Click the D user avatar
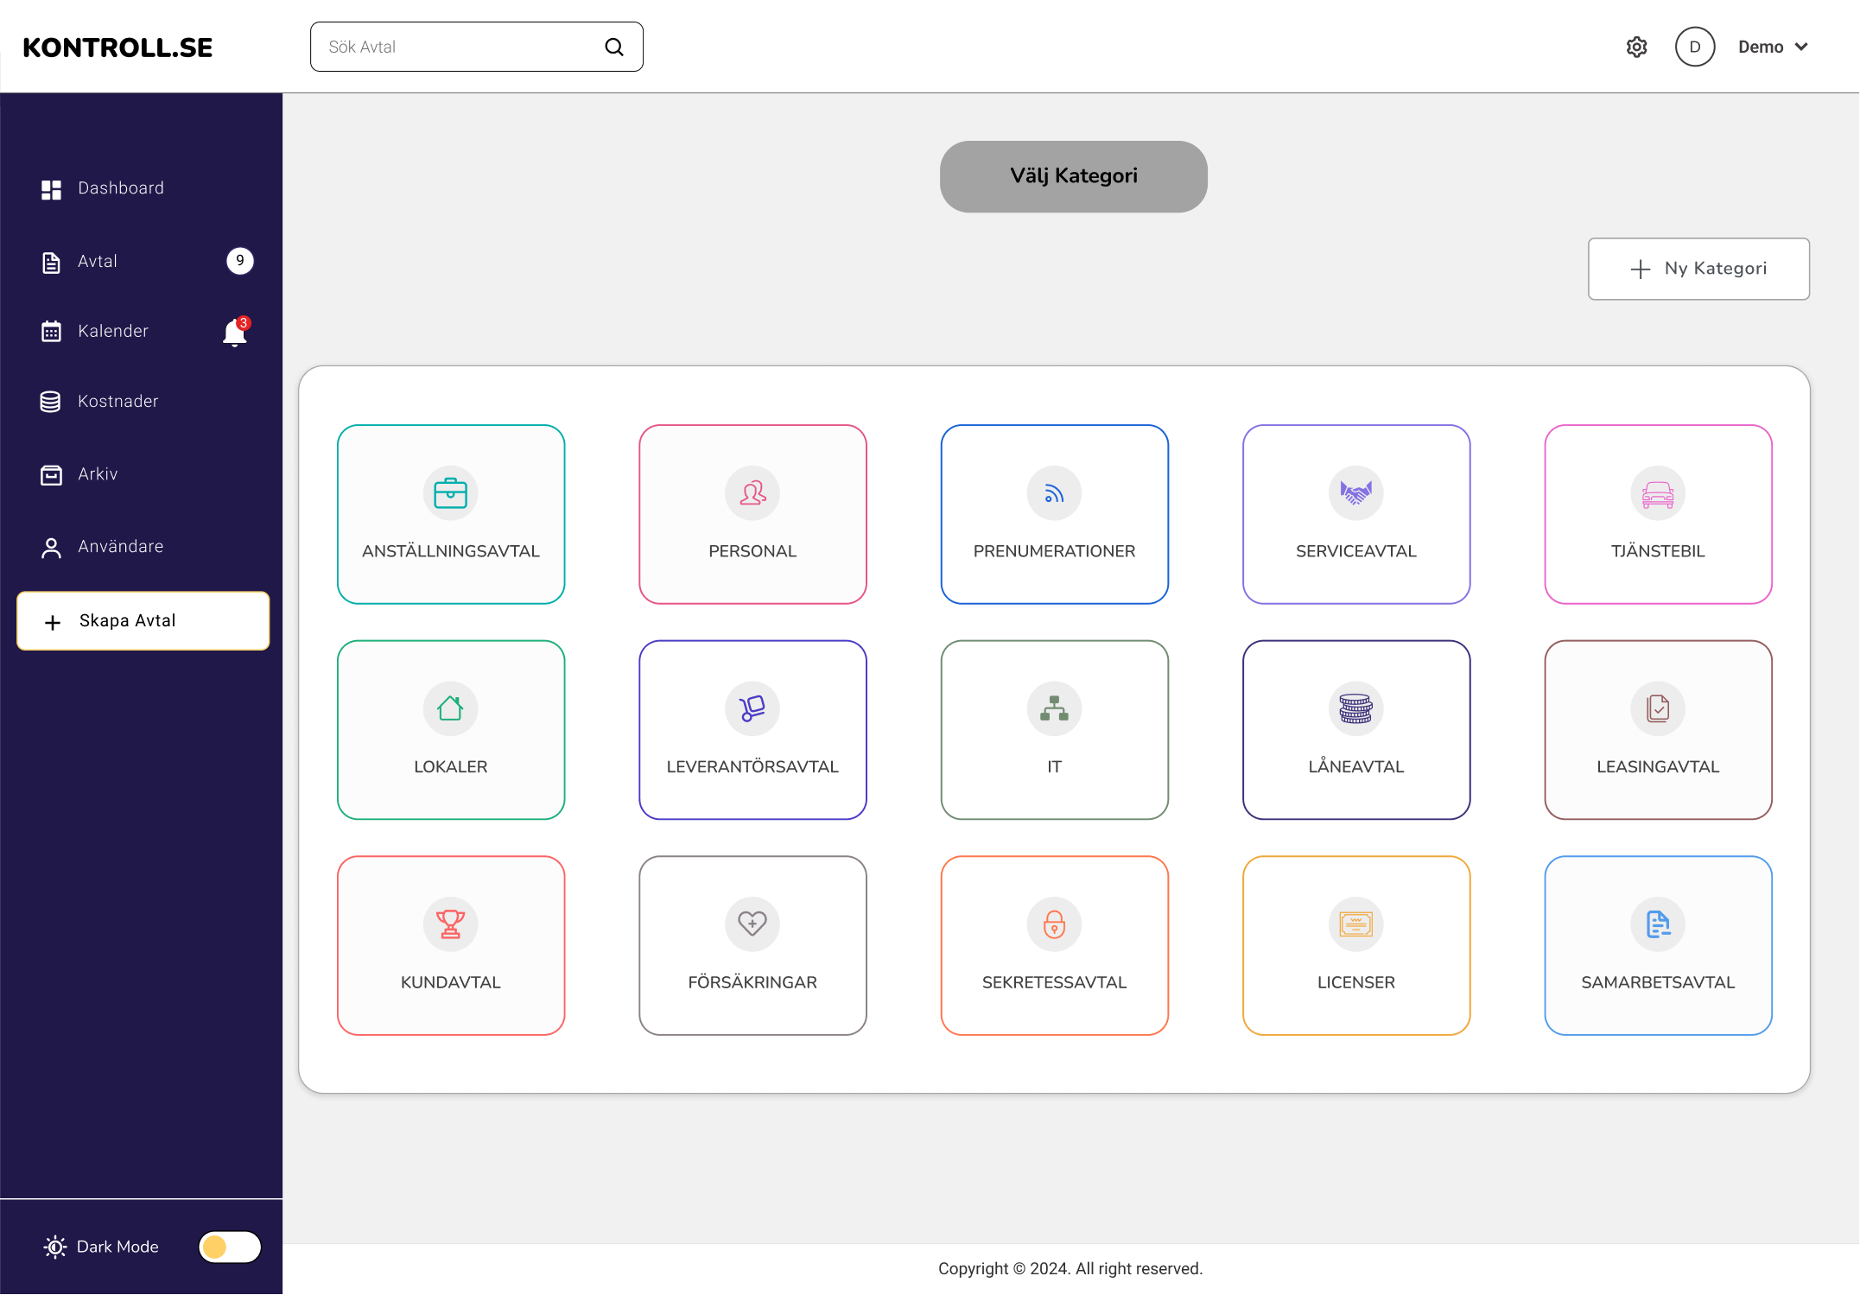The width and height of the screenshot is (1860, 1295). (x=1694, y=47)
